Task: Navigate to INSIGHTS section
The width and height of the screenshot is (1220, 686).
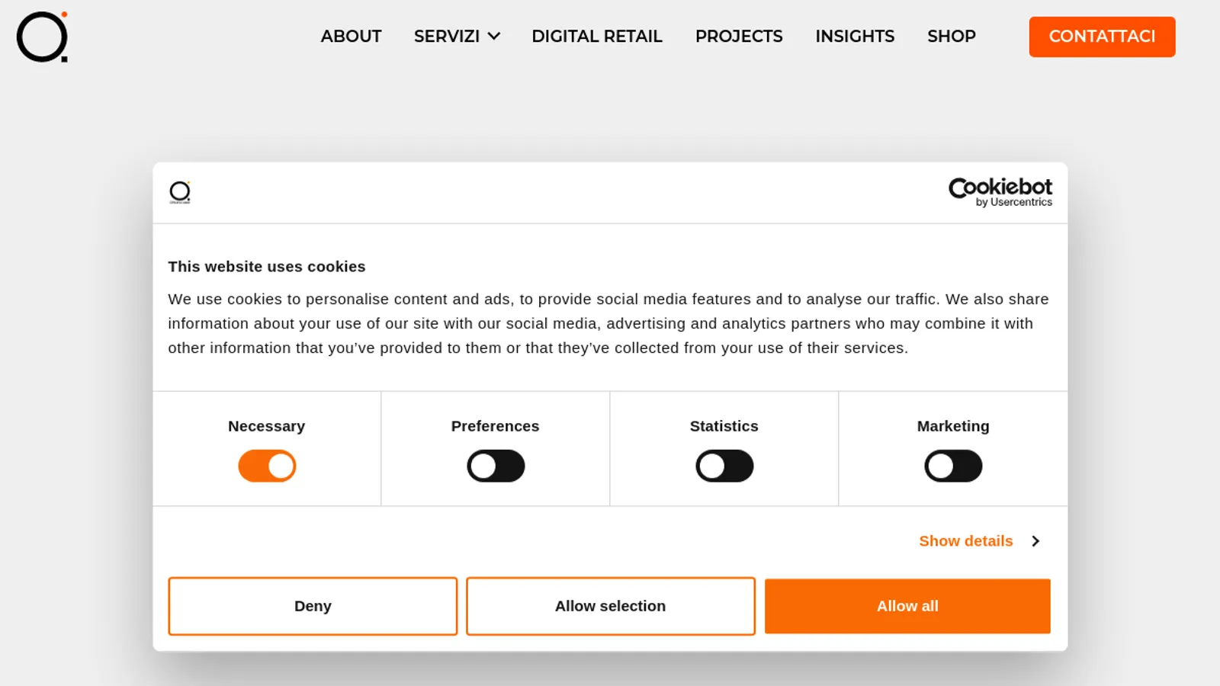Action: (855, 37)
